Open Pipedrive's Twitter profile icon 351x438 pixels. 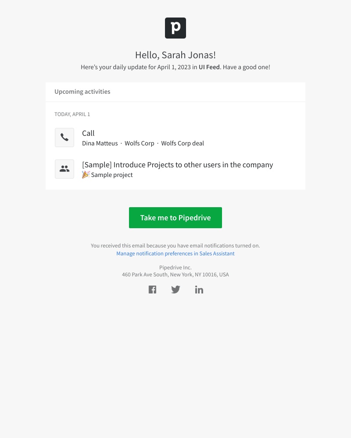(175, 290)
